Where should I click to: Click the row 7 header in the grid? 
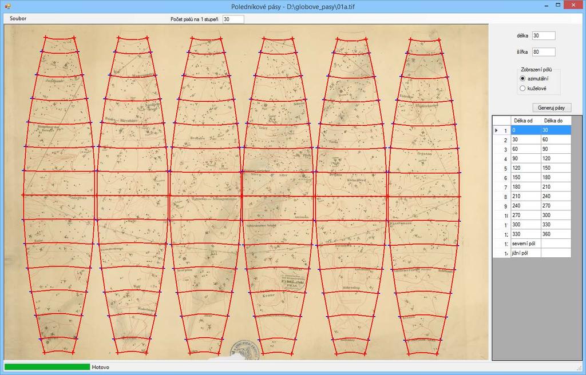[501, 187]
